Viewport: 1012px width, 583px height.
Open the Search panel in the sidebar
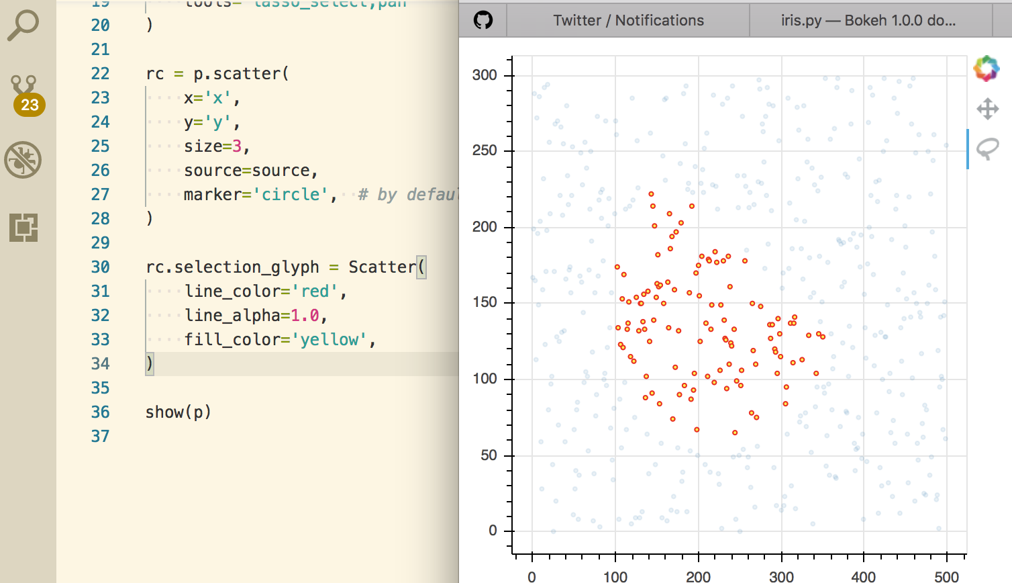(x=24, y=24)
